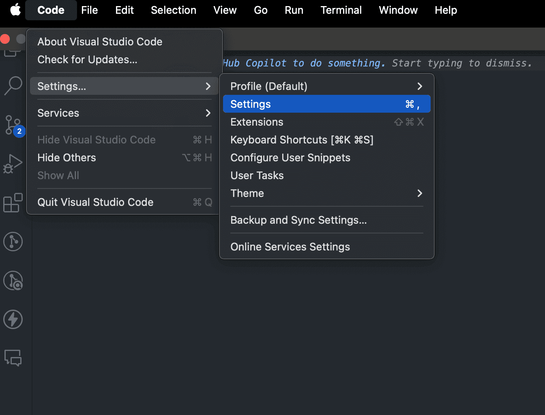
Task: Select Hide Others
Action: tap(124, 157)
